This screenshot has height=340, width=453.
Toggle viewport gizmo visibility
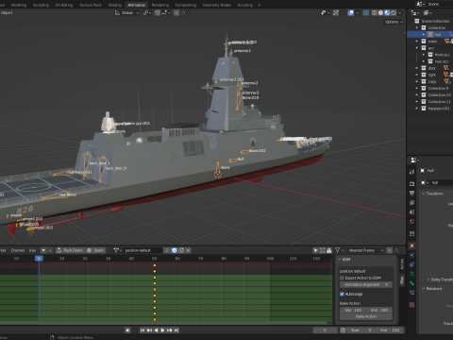tap(336, 13)
